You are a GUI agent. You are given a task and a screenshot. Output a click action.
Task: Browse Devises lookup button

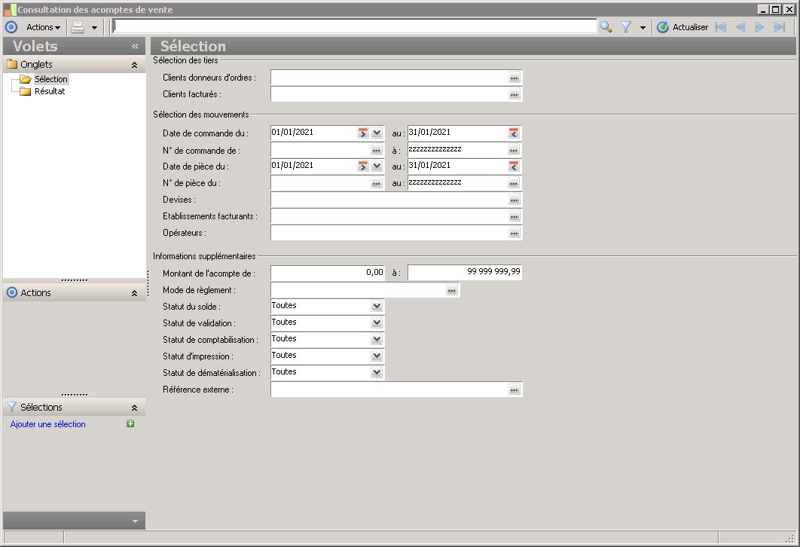tap(515, 200)
